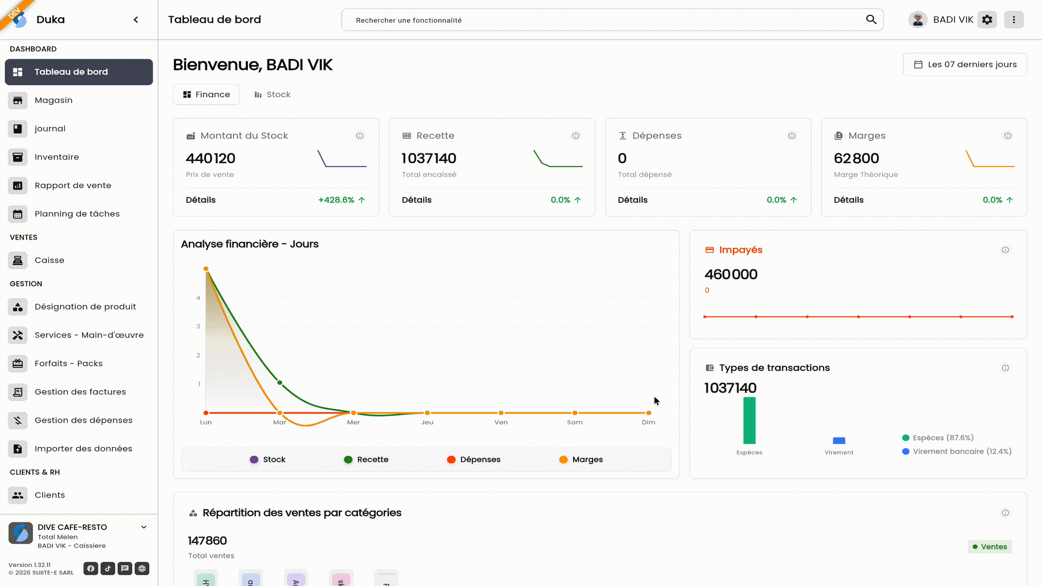Select the Caisse register icon
1042x586 pixels.
pos(18,260)
